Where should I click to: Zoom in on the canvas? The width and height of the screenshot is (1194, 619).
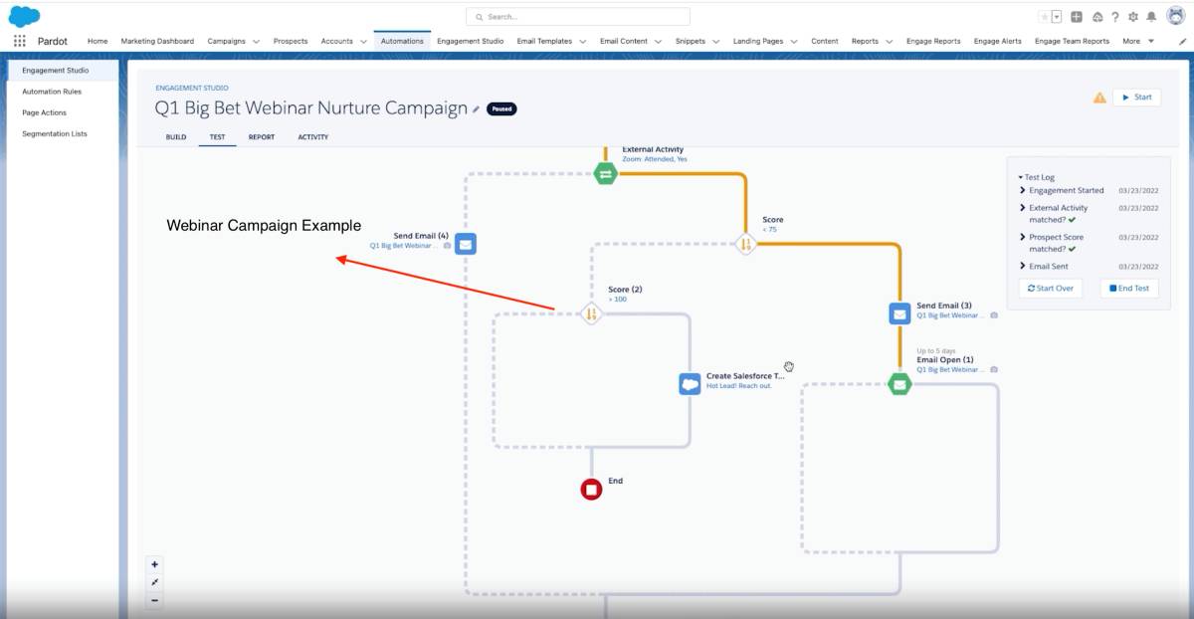154,564
